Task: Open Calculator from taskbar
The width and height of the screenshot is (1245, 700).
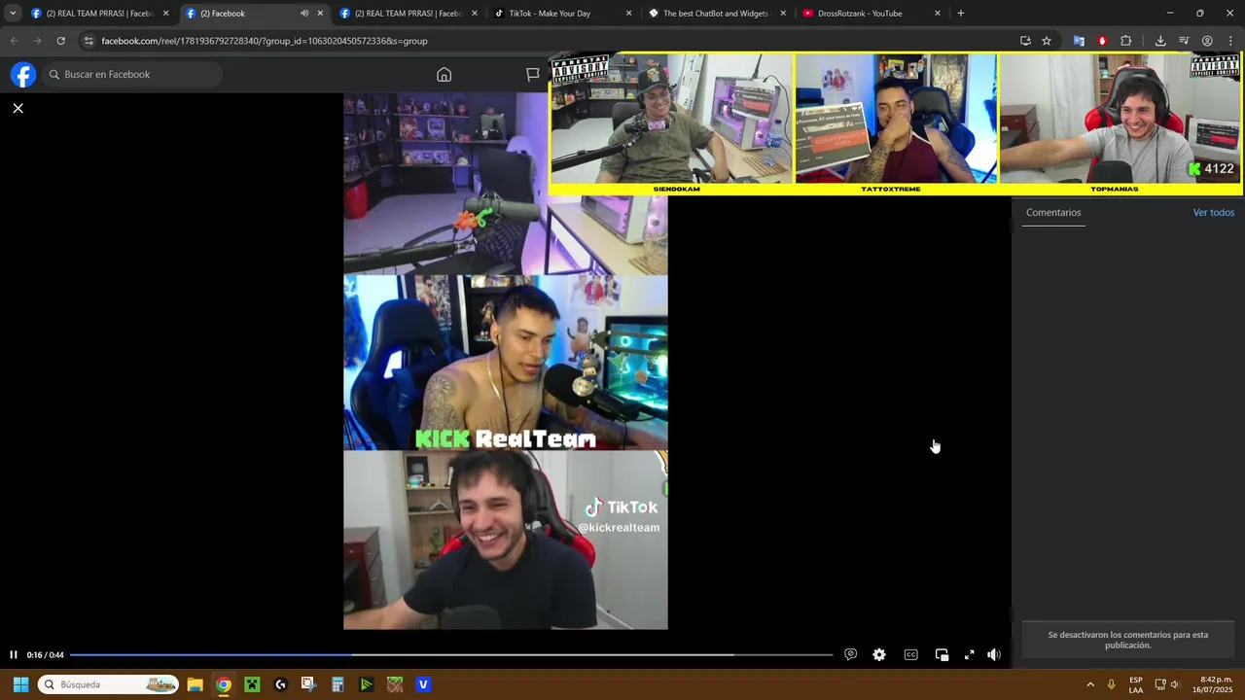Action: tap(338, 684)
